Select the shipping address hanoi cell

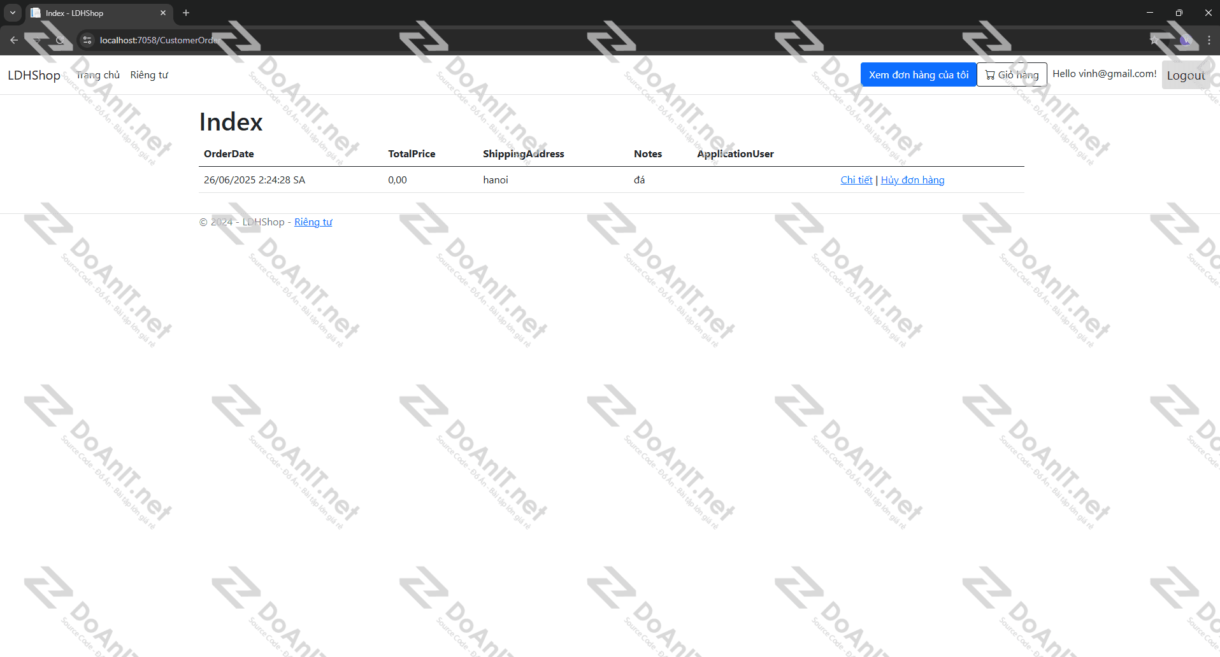[496, 180]
